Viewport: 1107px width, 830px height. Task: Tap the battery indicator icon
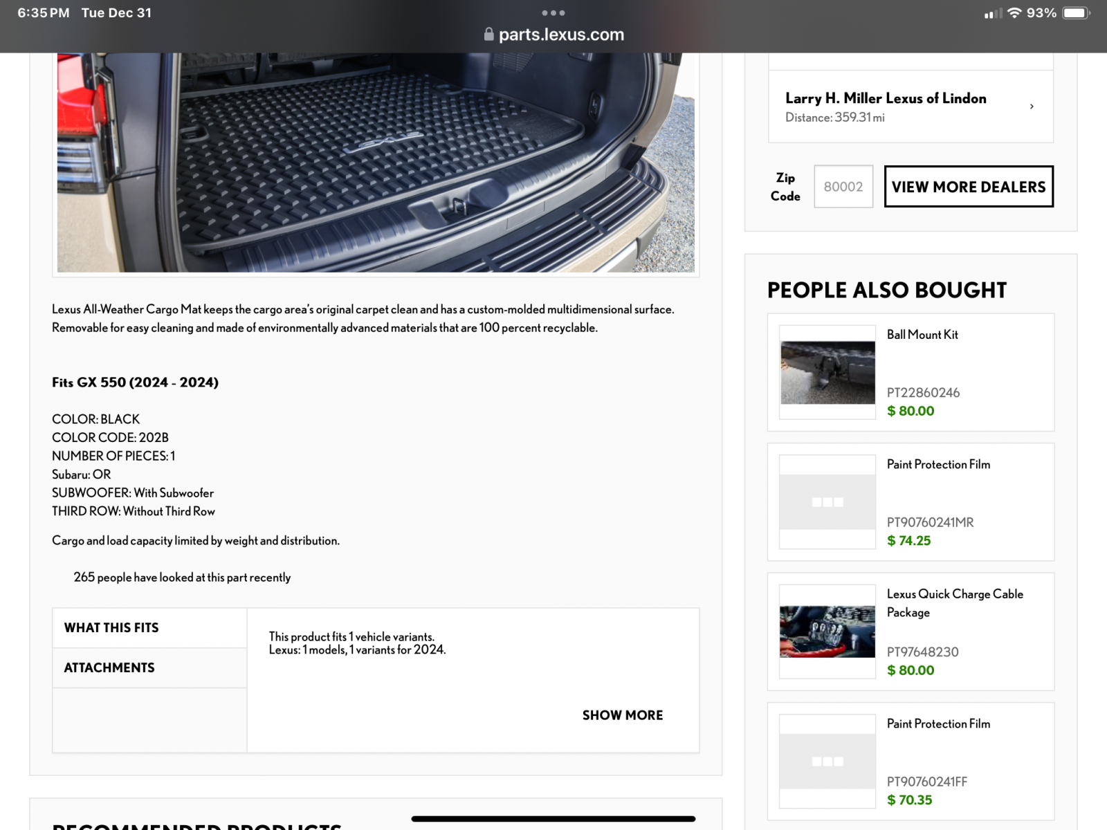(x=1076, y=13)
